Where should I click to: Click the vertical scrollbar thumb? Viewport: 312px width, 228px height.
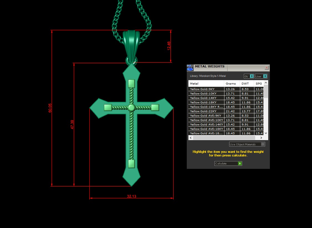click(x=266, y=91)
